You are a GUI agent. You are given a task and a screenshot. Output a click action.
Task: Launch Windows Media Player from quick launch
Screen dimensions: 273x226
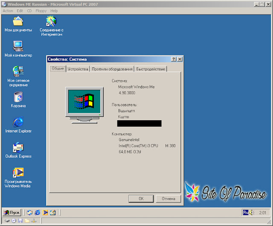point(45,212)
